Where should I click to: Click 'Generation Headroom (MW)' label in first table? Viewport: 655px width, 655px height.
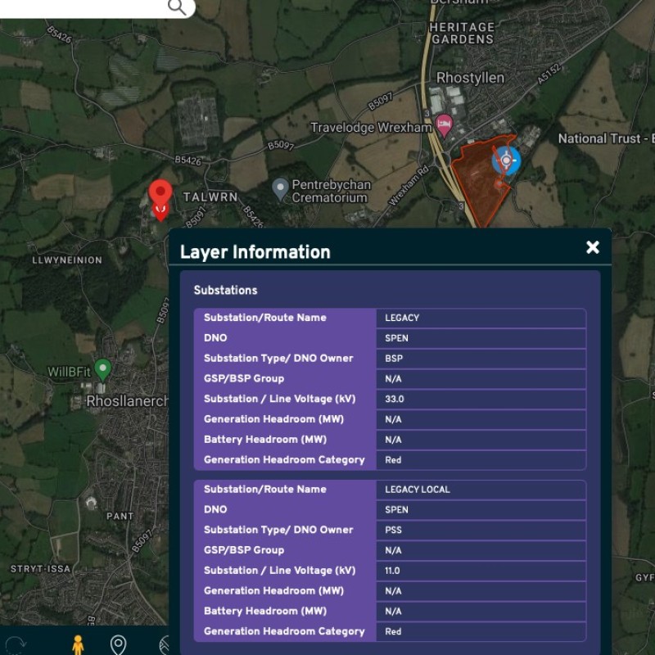click(x=273, y=419)
